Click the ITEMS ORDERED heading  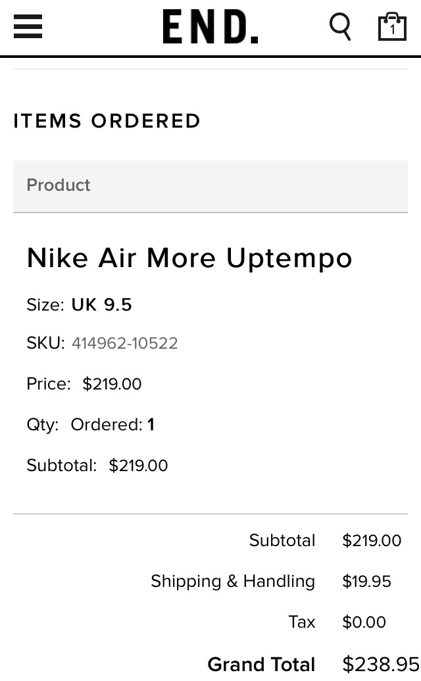click(107, 121)
